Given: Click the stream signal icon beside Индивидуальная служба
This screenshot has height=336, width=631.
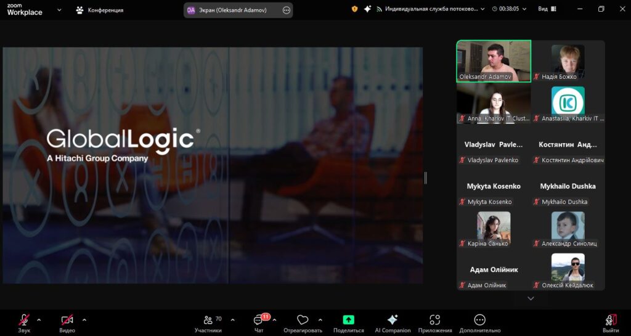Looking at the screenshot, I should point(379,9).
